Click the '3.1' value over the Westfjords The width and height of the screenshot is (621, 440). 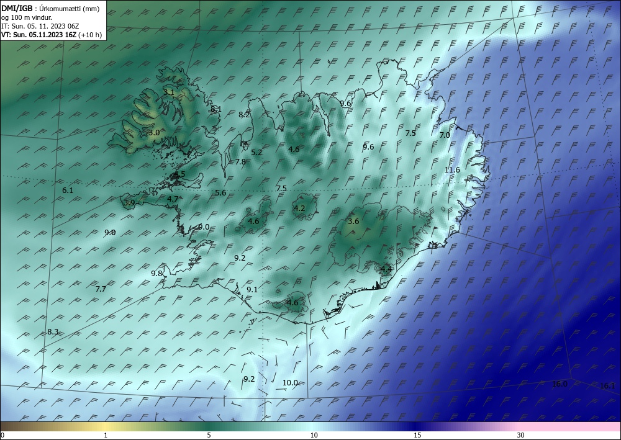coord(169,92)
